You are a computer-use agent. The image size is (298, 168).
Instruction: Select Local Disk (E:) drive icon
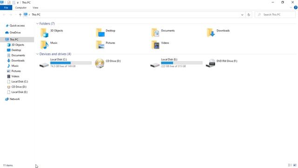click(155, 65)
